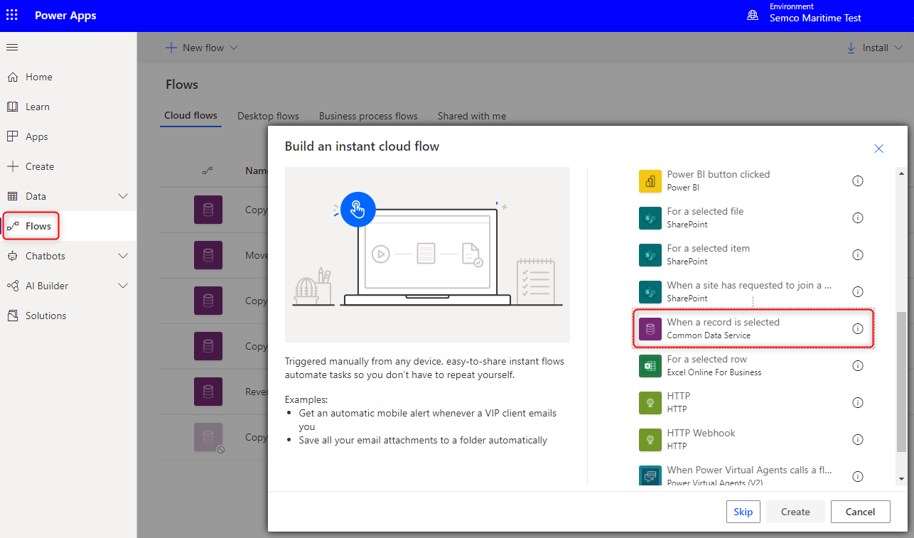Click SharePoint icon for selected item

point(650,255)
